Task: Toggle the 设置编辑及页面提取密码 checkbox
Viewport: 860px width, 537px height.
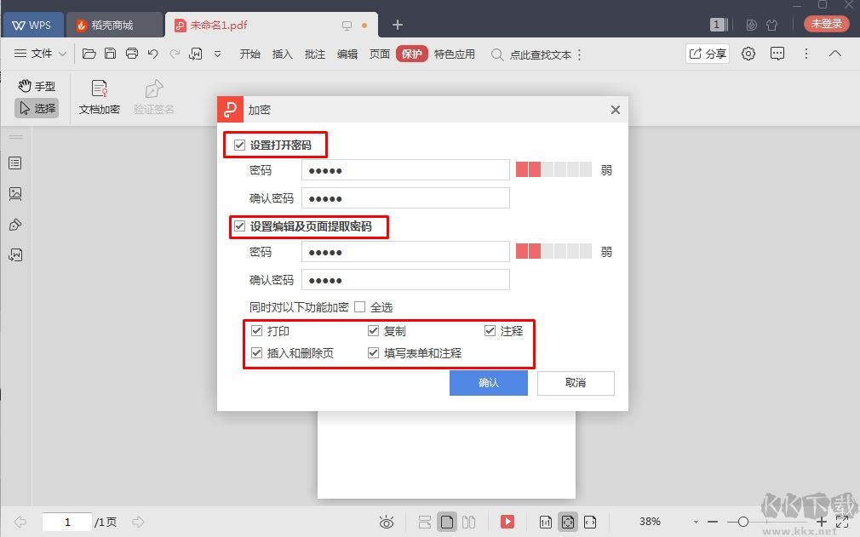Action: (239, 226)
